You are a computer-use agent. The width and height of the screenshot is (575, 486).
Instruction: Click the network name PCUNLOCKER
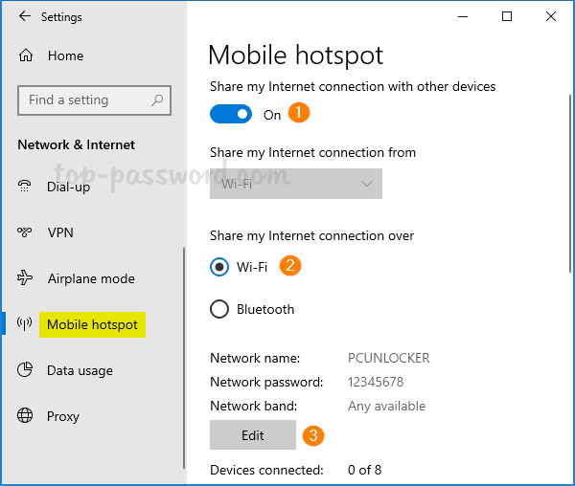[x=389, y=358]
